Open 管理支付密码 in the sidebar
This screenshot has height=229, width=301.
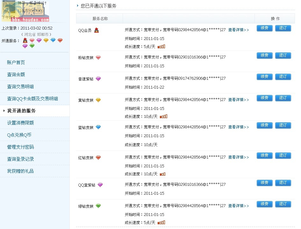(20, 147)
